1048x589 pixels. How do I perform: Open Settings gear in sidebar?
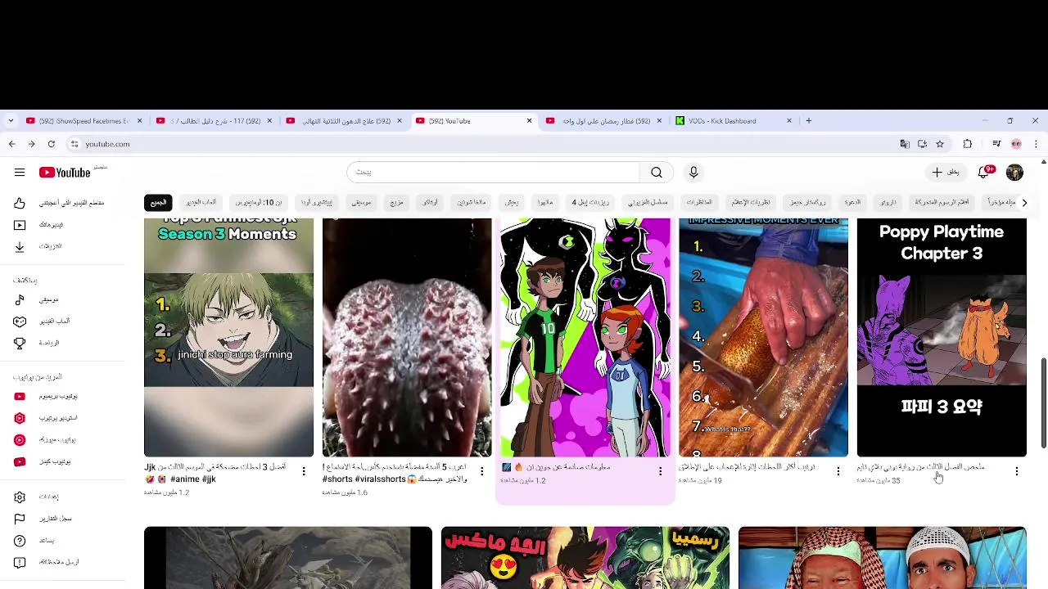(x=63, y=497)
